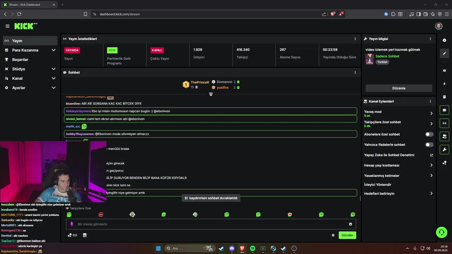Send message with Gönder button
The width and height of the screenshot is (452, 254).
pos(347,235)
